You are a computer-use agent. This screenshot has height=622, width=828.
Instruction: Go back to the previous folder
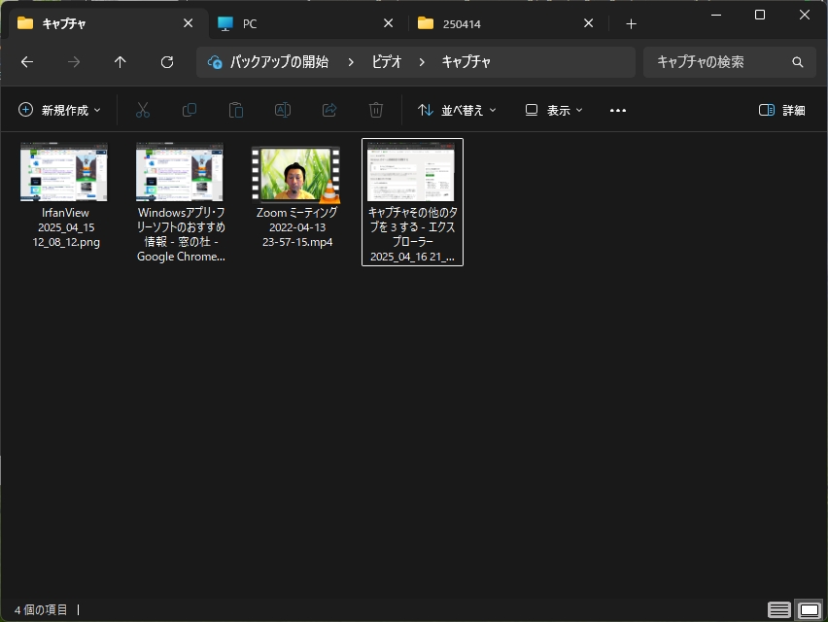click(27, 62)
